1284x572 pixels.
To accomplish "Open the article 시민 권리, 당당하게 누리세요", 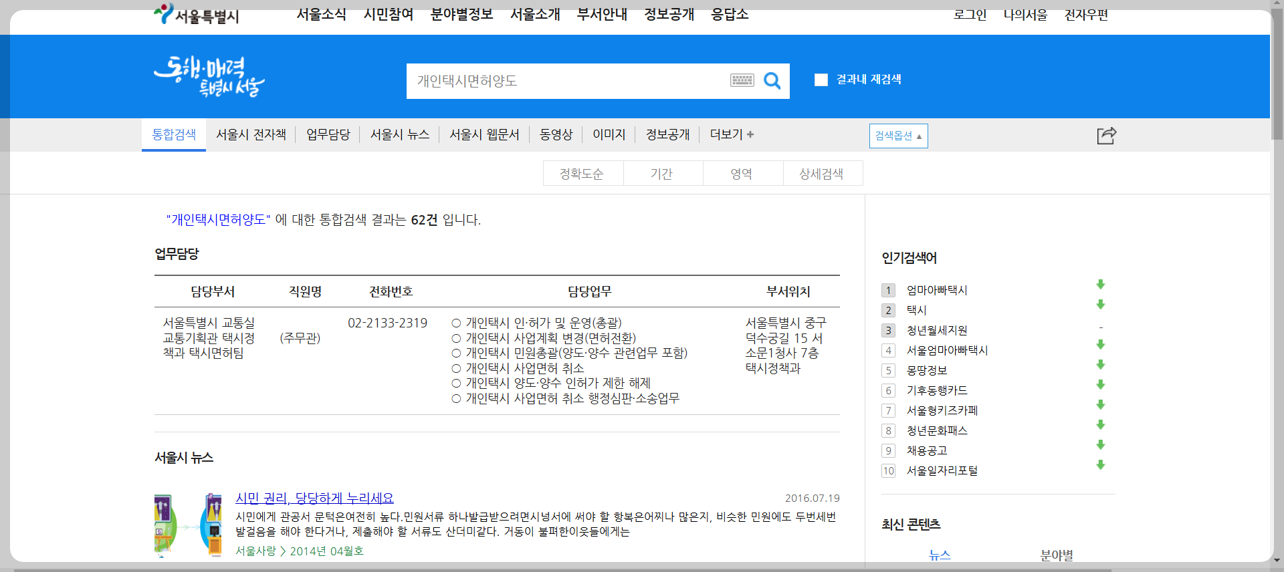I will click(x=315, y=498).
